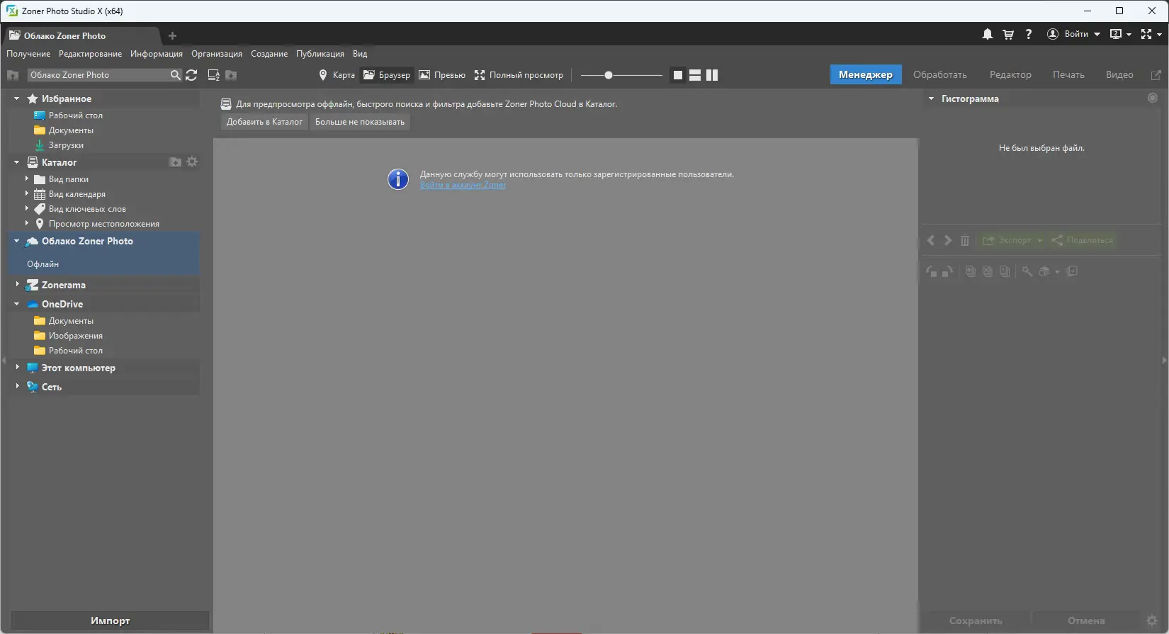Open the A-Z sorting options icon
1169x634 pixels.
click(213, 75)
